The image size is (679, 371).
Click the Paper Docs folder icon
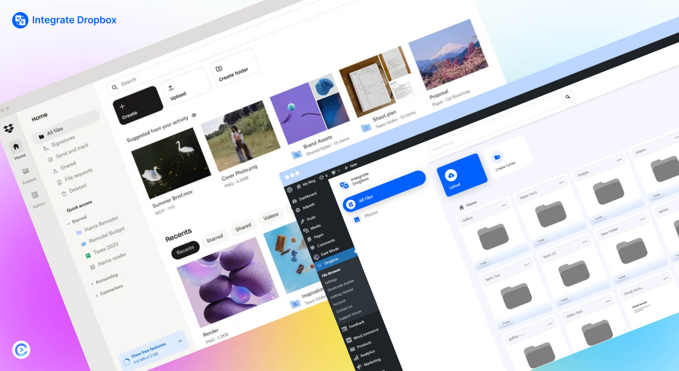coord(550,214)
